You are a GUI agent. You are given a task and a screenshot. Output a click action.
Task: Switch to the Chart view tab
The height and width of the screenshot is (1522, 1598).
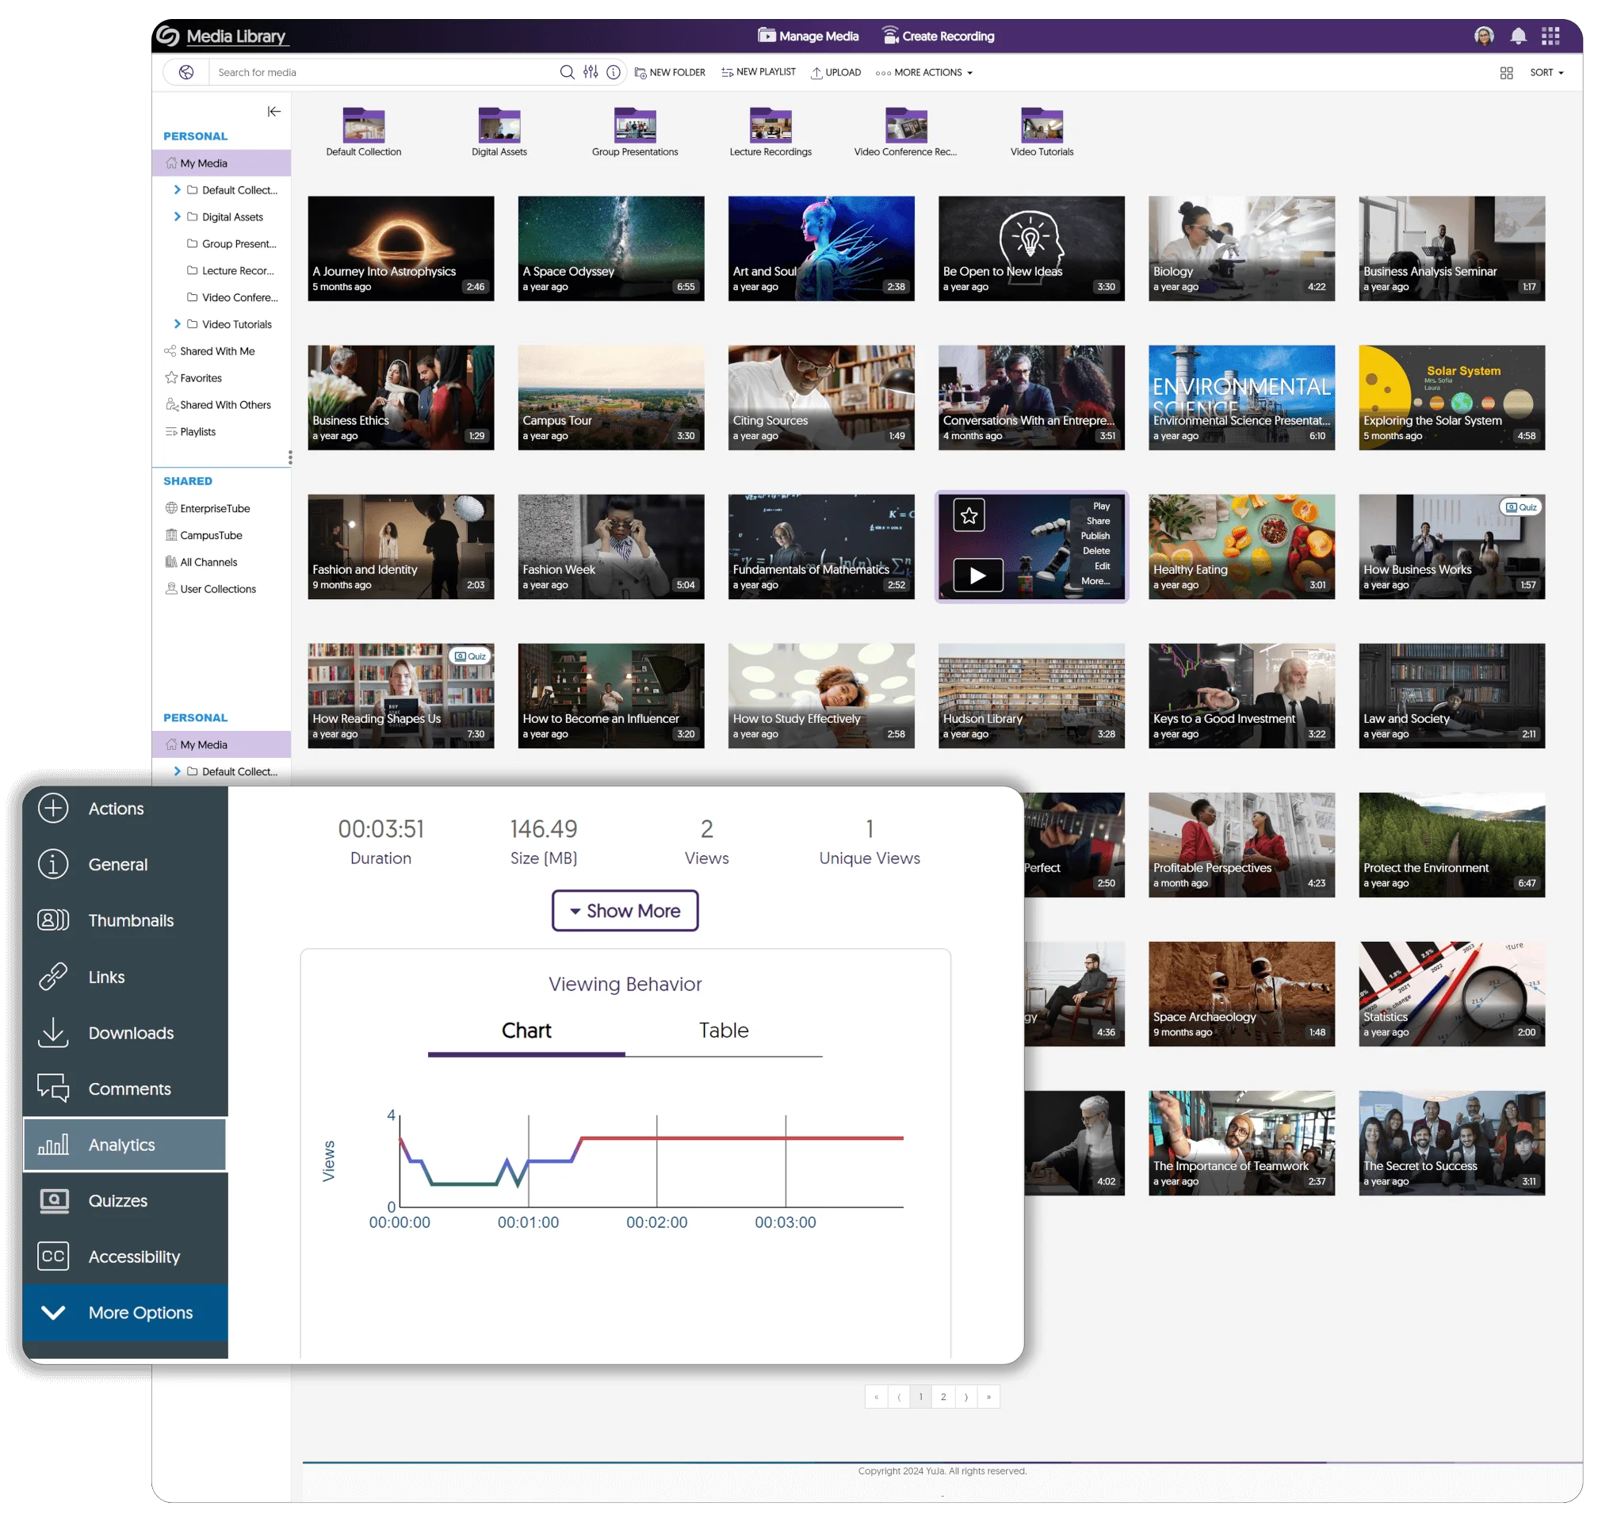point(526,1030)
